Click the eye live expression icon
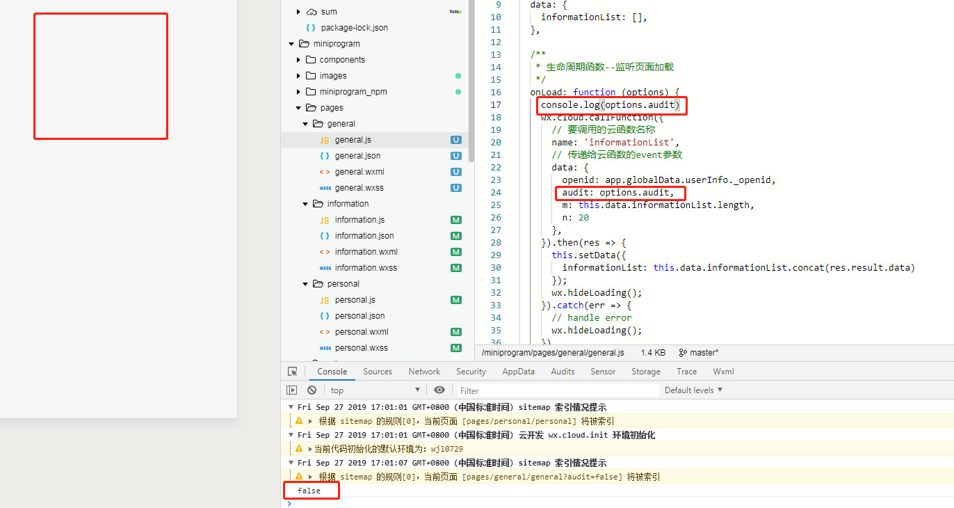 point(439,390)
